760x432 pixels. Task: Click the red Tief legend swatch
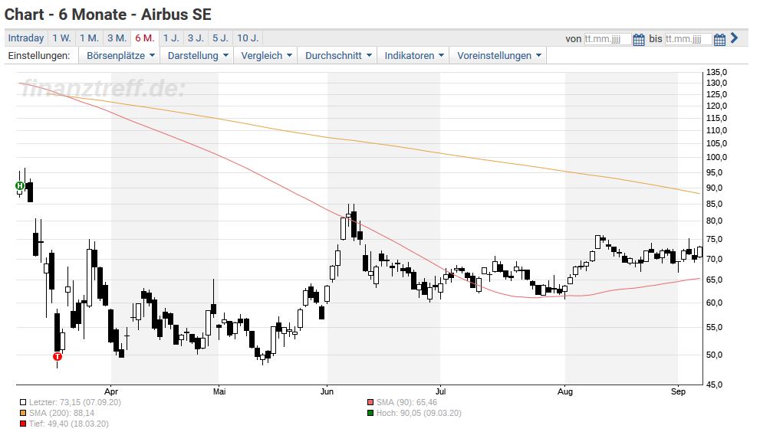[23, 424]
